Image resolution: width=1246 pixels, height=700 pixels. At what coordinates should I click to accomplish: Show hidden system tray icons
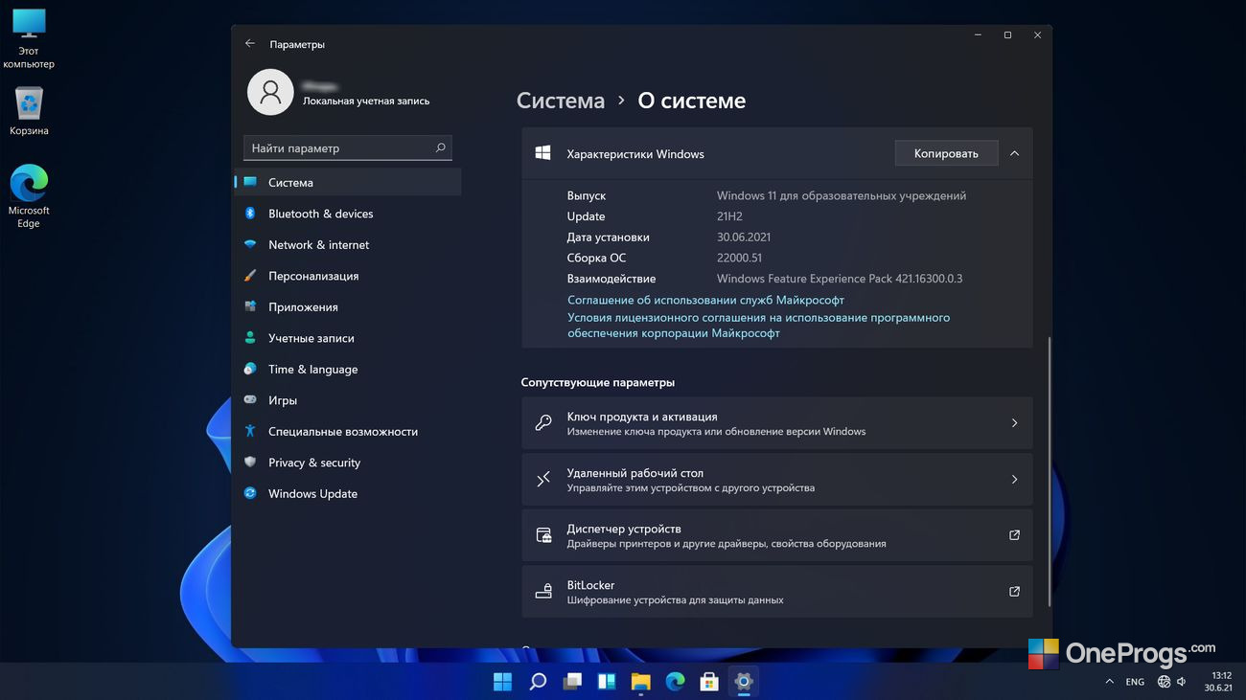pyautogui.click(x=1110, y=682)
